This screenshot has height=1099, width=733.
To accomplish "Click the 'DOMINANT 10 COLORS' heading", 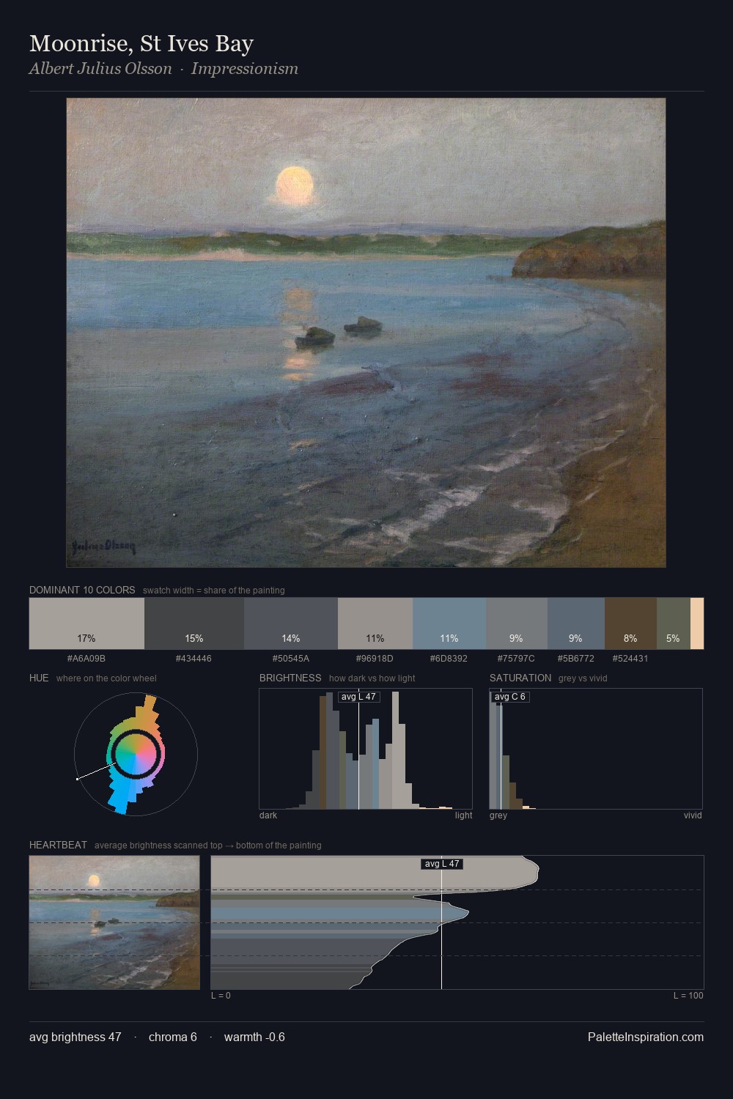I will click(x=82, y=590).
